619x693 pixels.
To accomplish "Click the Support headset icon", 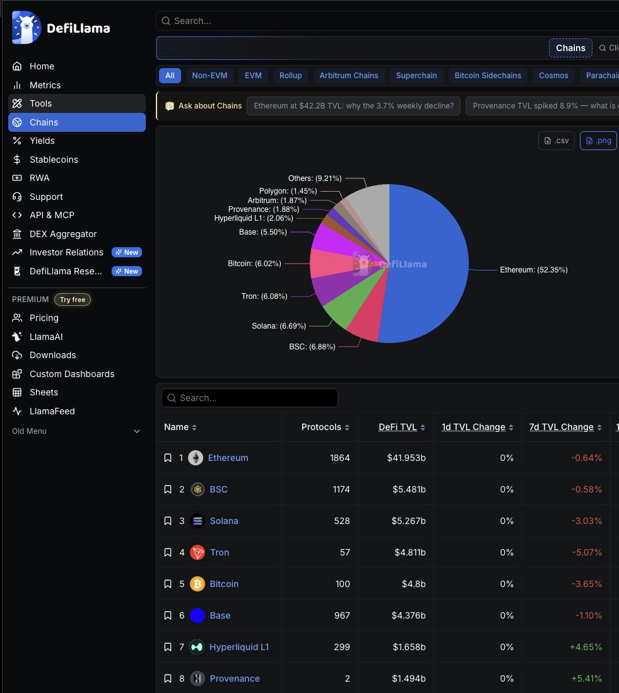I will [x=17, y=197].
